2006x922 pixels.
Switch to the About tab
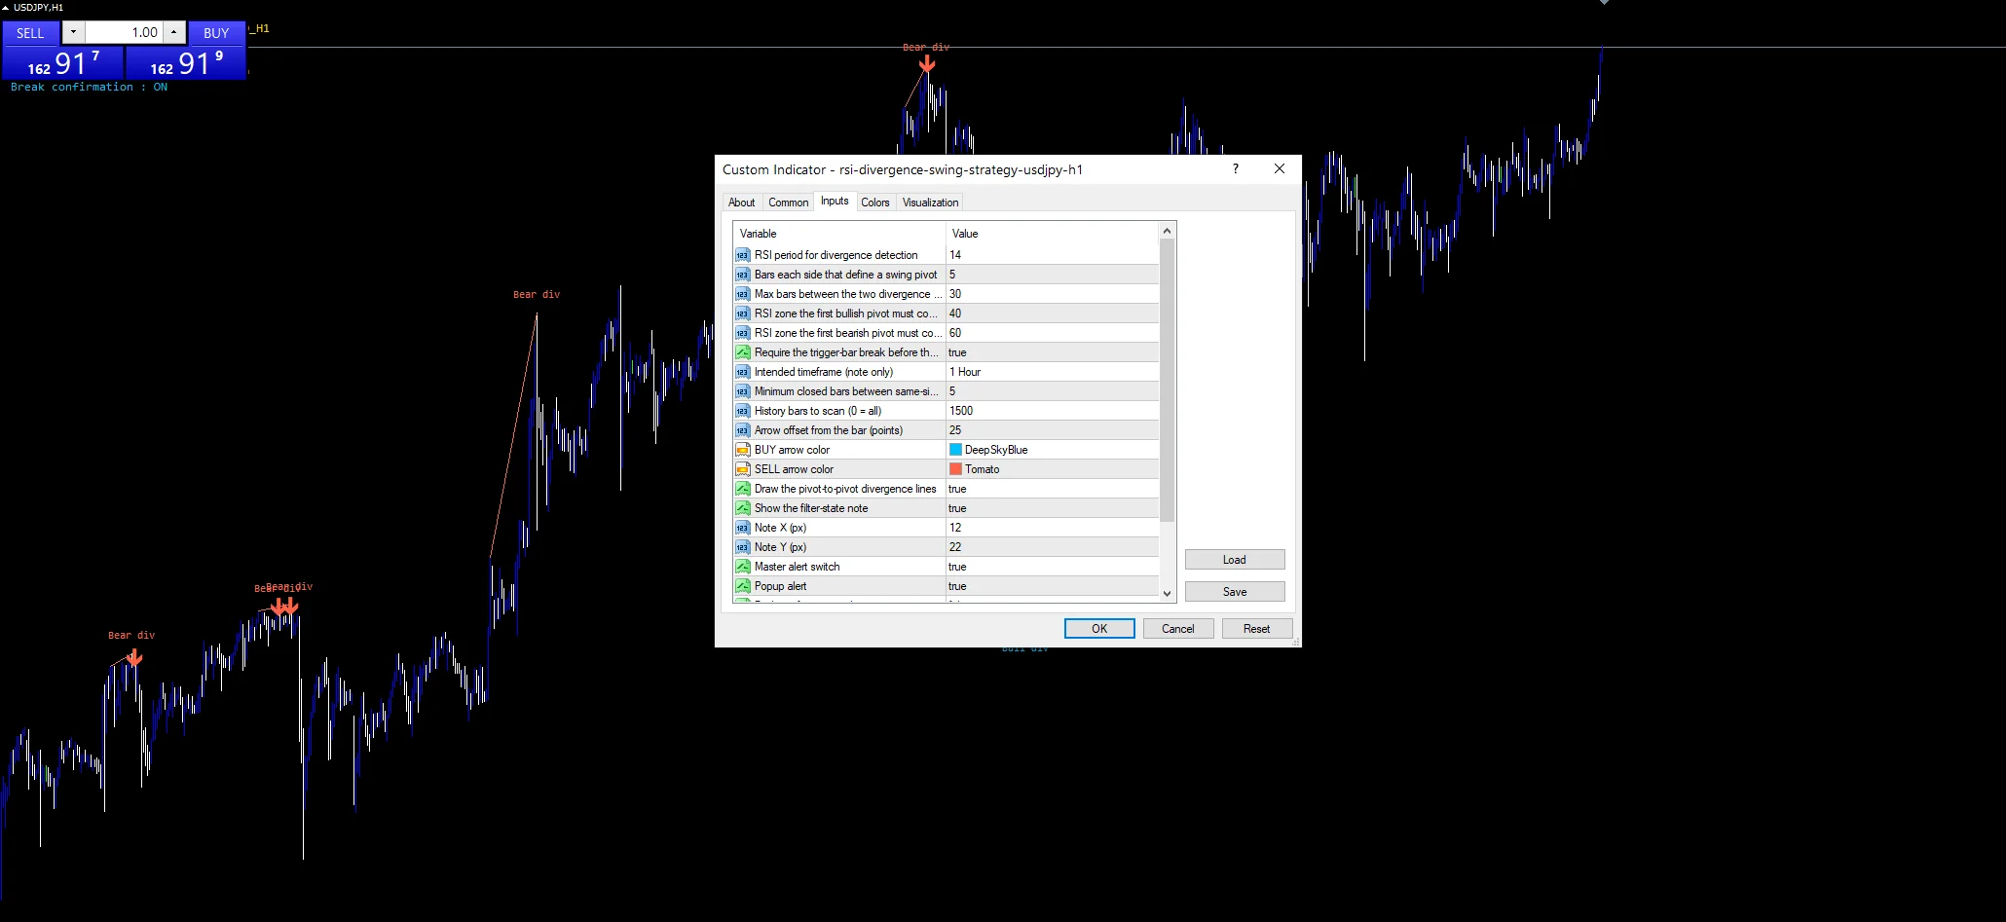pos(741,203)
